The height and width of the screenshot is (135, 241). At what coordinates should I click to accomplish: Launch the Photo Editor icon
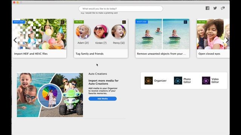coord(178,81)
